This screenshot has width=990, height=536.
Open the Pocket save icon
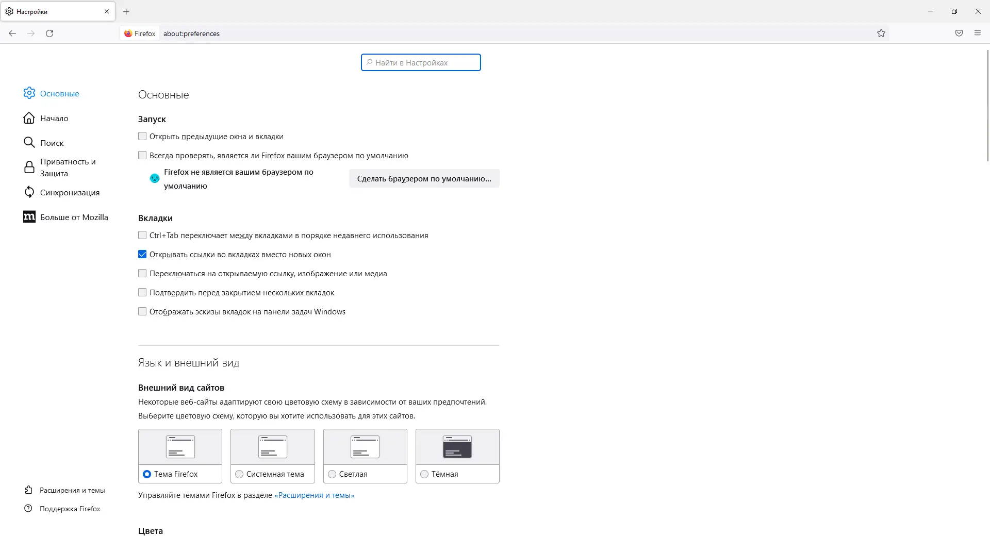(959, 33)
